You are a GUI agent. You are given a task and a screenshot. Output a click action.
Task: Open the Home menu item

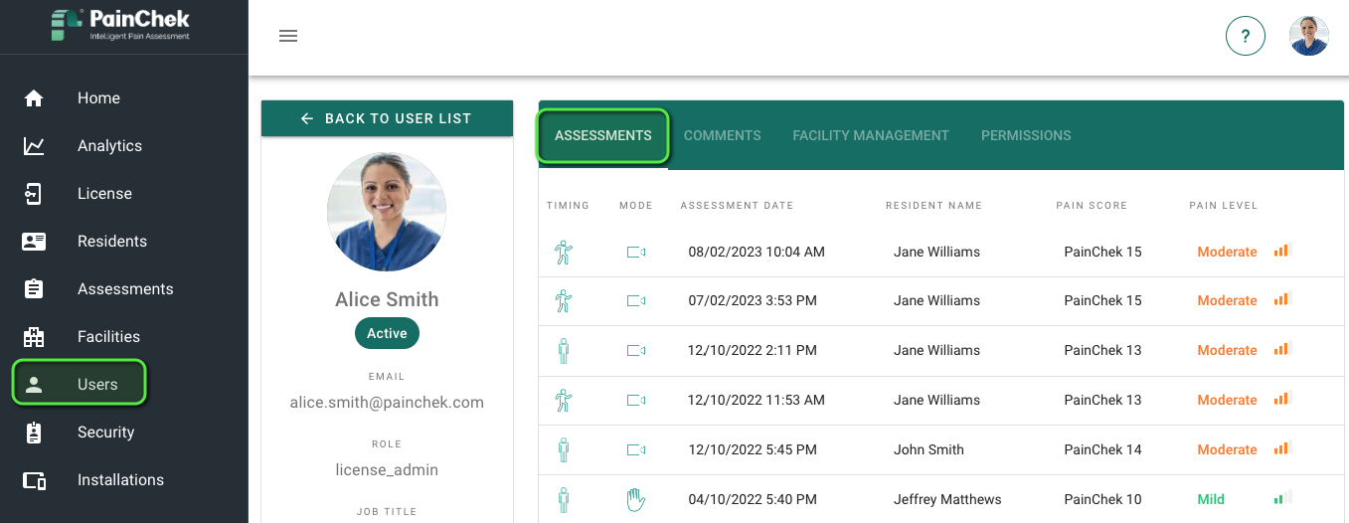pyautogui.click(x=98, y=98)
